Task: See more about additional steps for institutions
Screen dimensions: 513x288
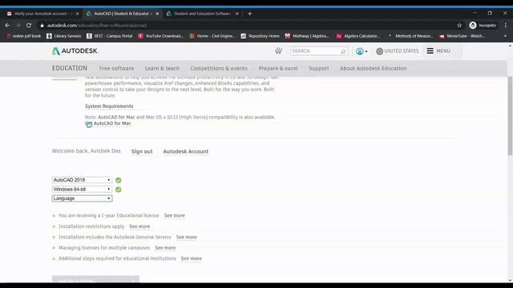Action: pyautogui.click(x=191, y=258)
